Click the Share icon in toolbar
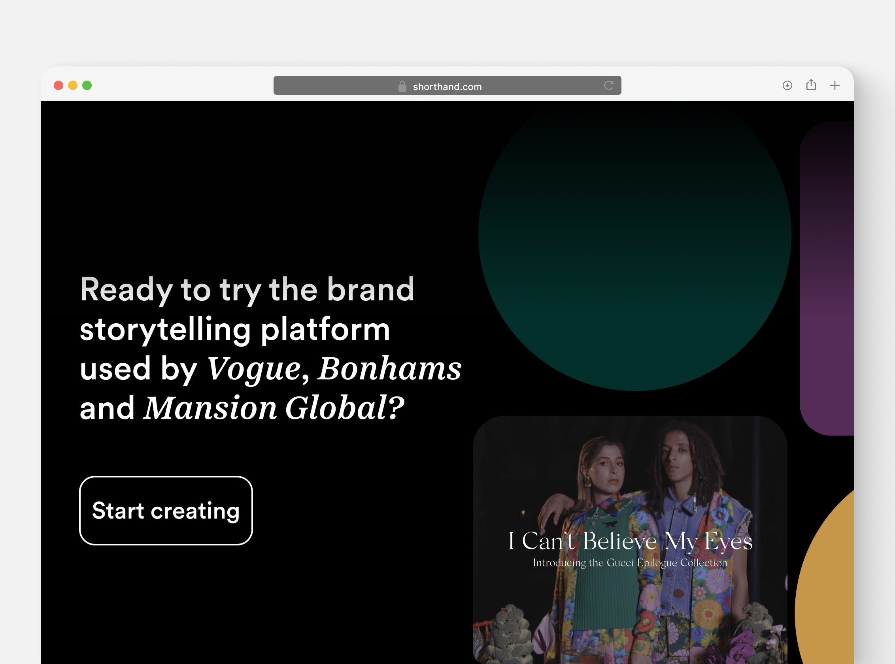 pyautogui.click(x=811, y=85)
